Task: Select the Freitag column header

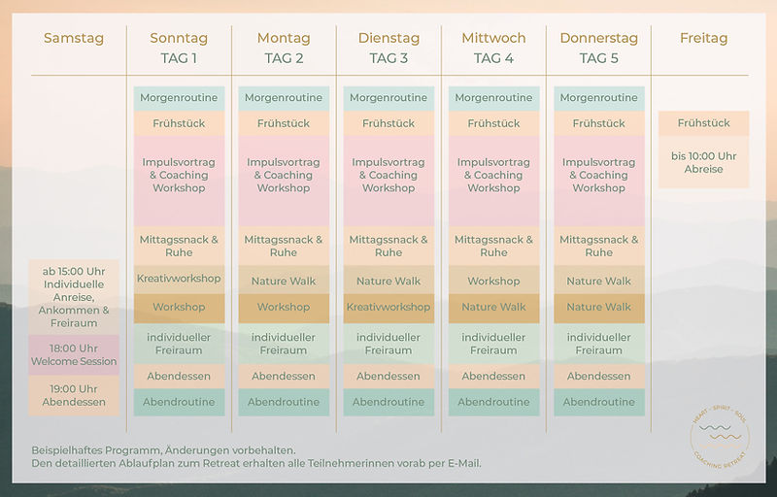Action: coord(703,39)
